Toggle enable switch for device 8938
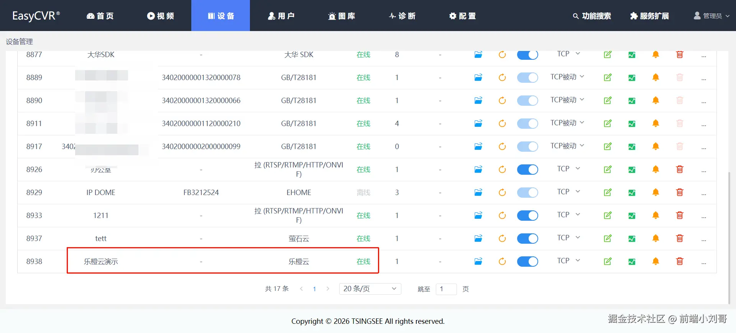The height and width of the screenshot is (333, 736). pyautogui.click(x=527, y=261)
